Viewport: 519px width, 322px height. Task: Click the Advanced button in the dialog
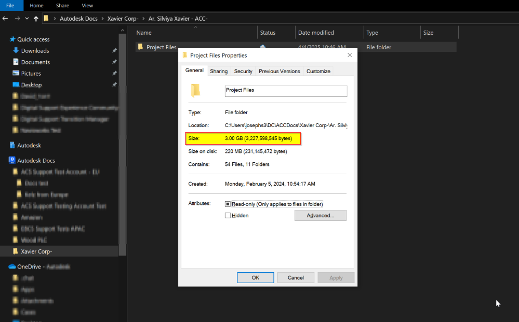coord(320,215)
